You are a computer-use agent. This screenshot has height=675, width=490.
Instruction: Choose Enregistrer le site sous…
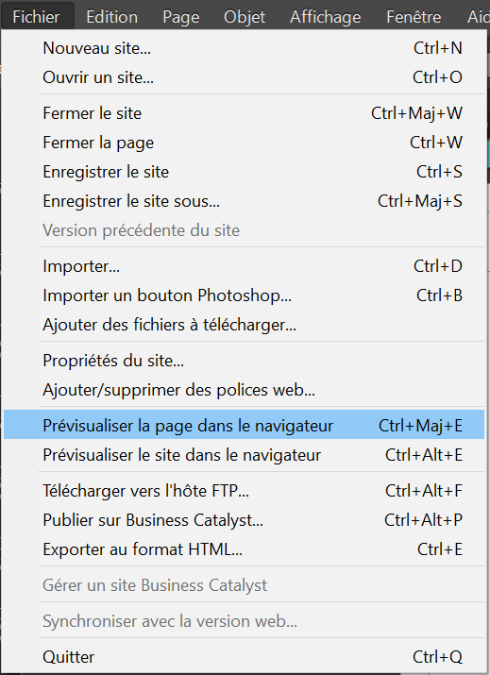point(245,201)
